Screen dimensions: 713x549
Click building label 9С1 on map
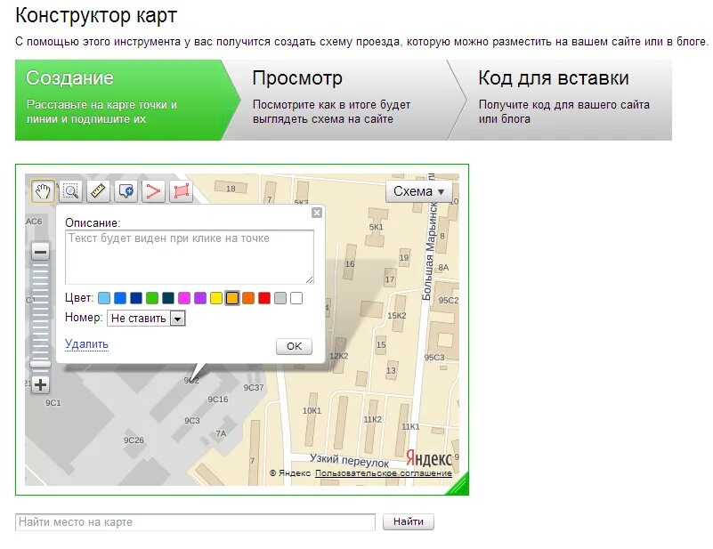tap(53, 403)
